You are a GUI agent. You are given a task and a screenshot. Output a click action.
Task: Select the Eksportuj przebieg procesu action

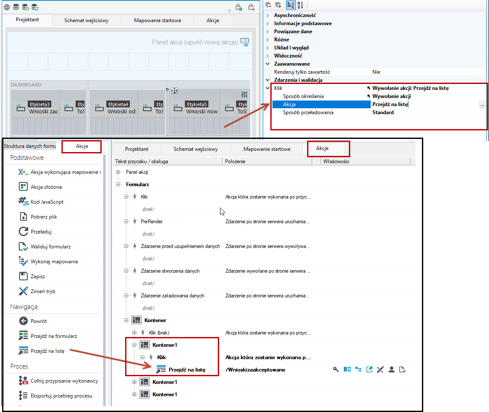click(61, 395)
